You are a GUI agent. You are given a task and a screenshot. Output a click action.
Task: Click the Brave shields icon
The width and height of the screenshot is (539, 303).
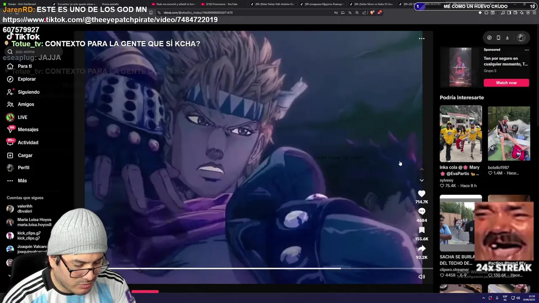[372, 13]
